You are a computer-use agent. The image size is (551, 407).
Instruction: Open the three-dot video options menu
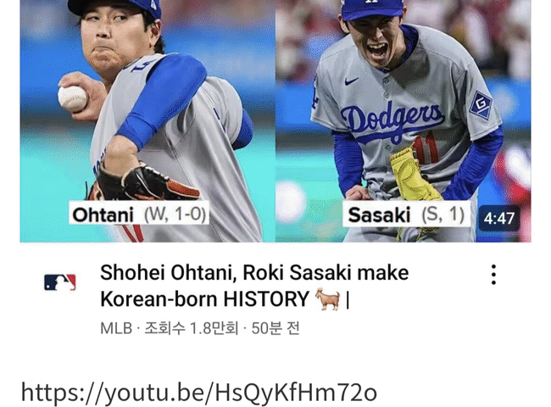[x=493, y=275]
